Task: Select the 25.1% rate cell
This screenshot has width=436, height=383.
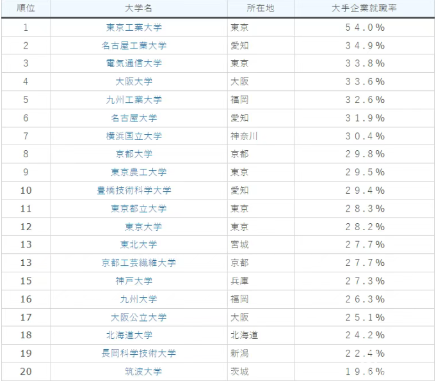Action: [x=365, y=317]
